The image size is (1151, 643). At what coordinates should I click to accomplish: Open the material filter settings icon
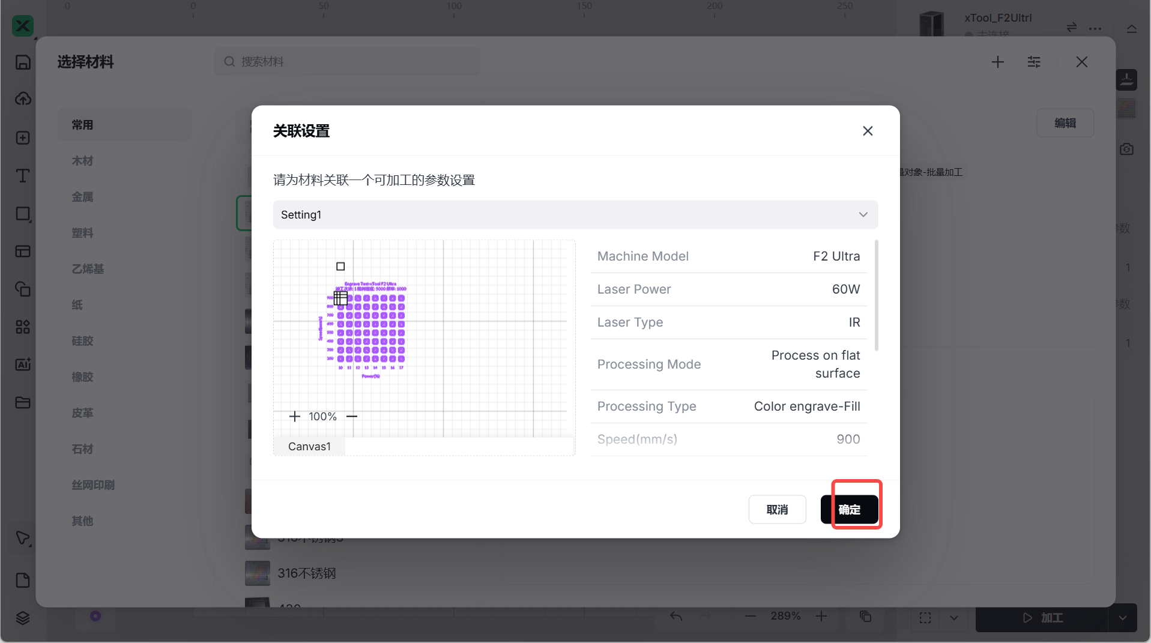coord(1033,62)
